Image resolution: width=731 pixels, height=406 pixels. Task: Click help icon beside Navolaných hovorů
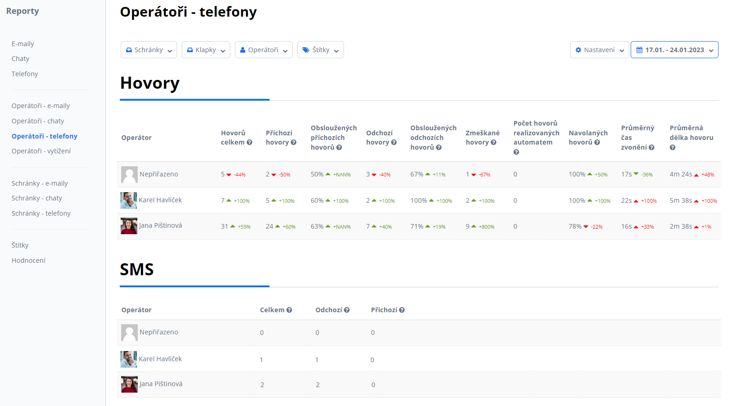pyautogui.click(x=597, y=142)
